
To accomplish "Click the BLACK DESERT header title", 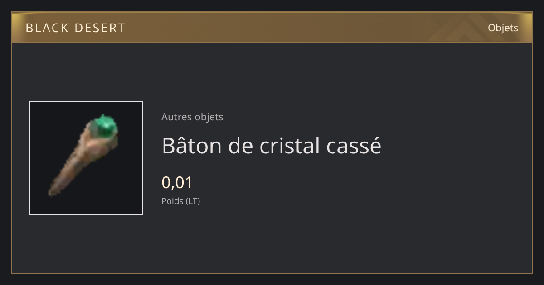I will click(x=75, y=28).
